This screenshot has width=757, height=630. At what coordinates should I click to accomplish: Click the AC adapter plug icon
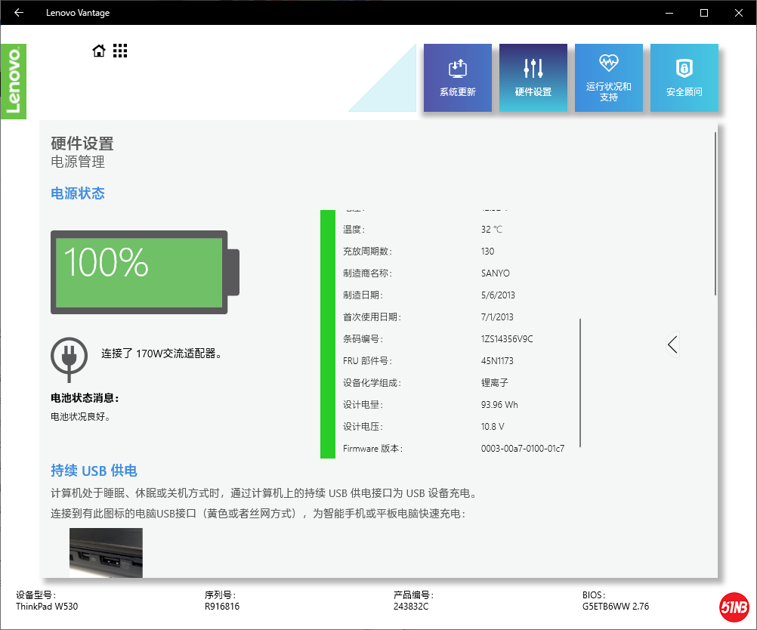[x=70, y=358]
